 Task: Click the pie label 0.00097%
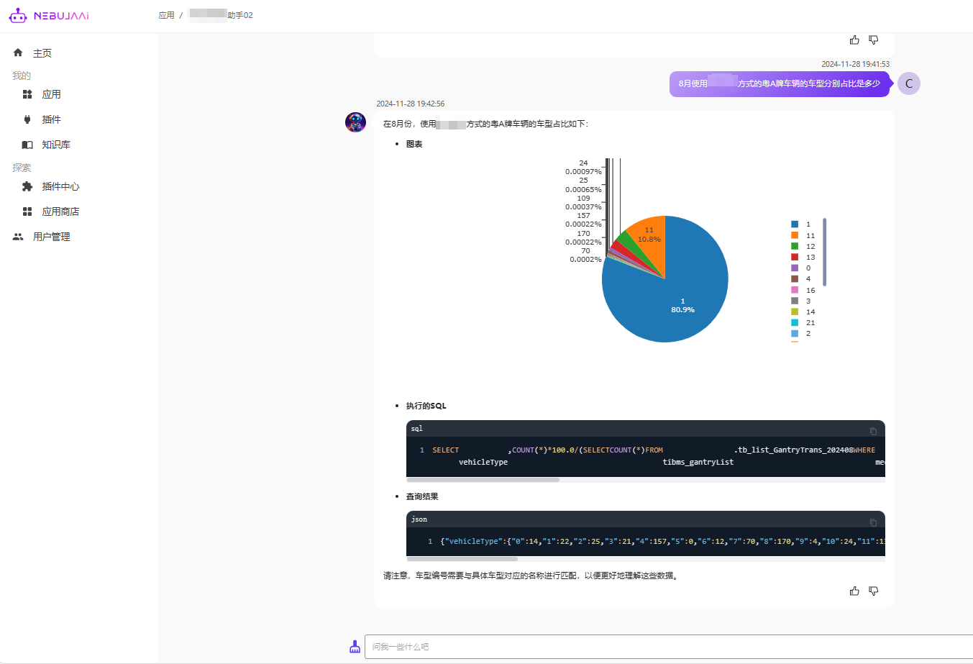tap(583, 171)
